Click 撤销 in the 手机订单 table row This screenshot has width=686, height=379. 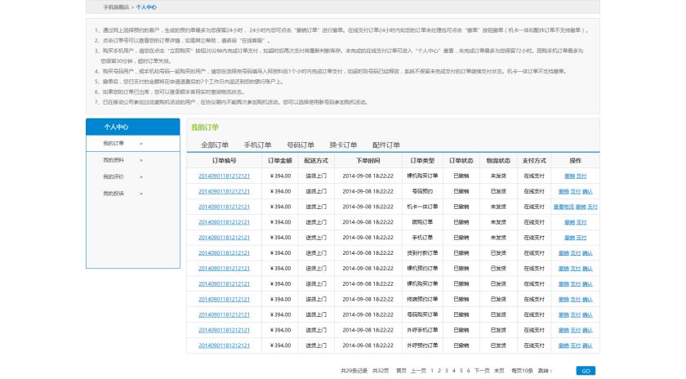click(x=569, y=238)
